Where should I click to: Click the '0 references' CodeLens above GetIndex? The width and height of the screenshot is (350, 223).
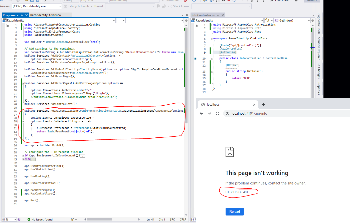(231, 69)
